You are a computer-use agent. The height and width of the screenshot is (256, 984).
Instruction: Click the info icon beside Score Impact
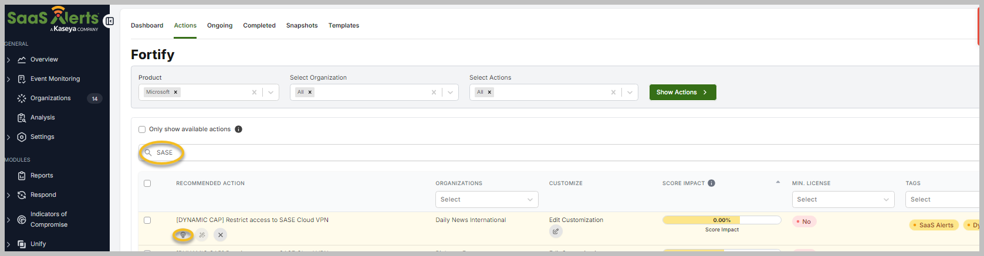[x=711, y=183]
